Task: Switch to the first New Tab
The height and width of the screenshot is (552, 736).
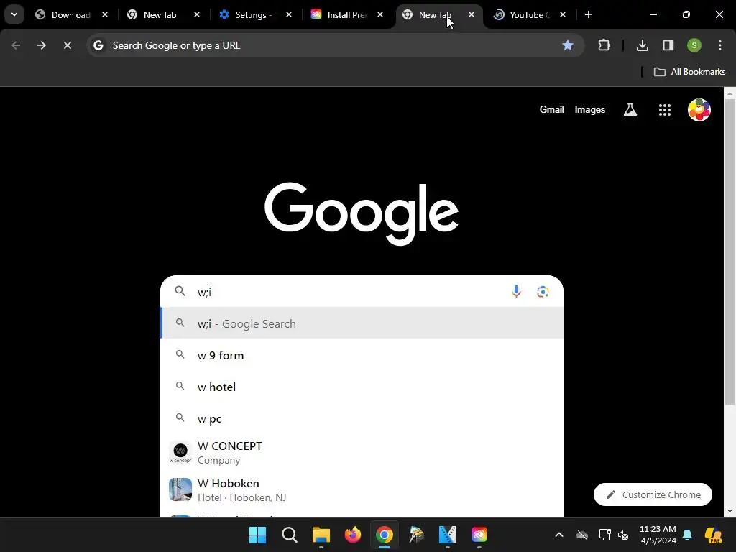Action: 163,14
